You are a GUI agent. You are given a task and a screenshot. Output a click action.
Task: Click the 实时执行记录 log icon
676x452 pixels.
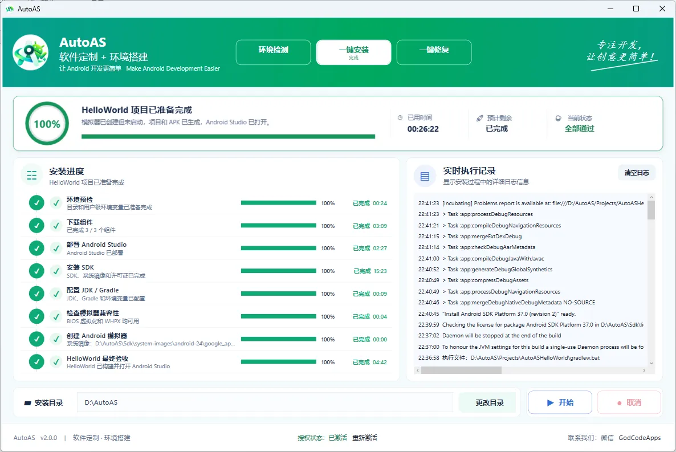pos(425,176)
